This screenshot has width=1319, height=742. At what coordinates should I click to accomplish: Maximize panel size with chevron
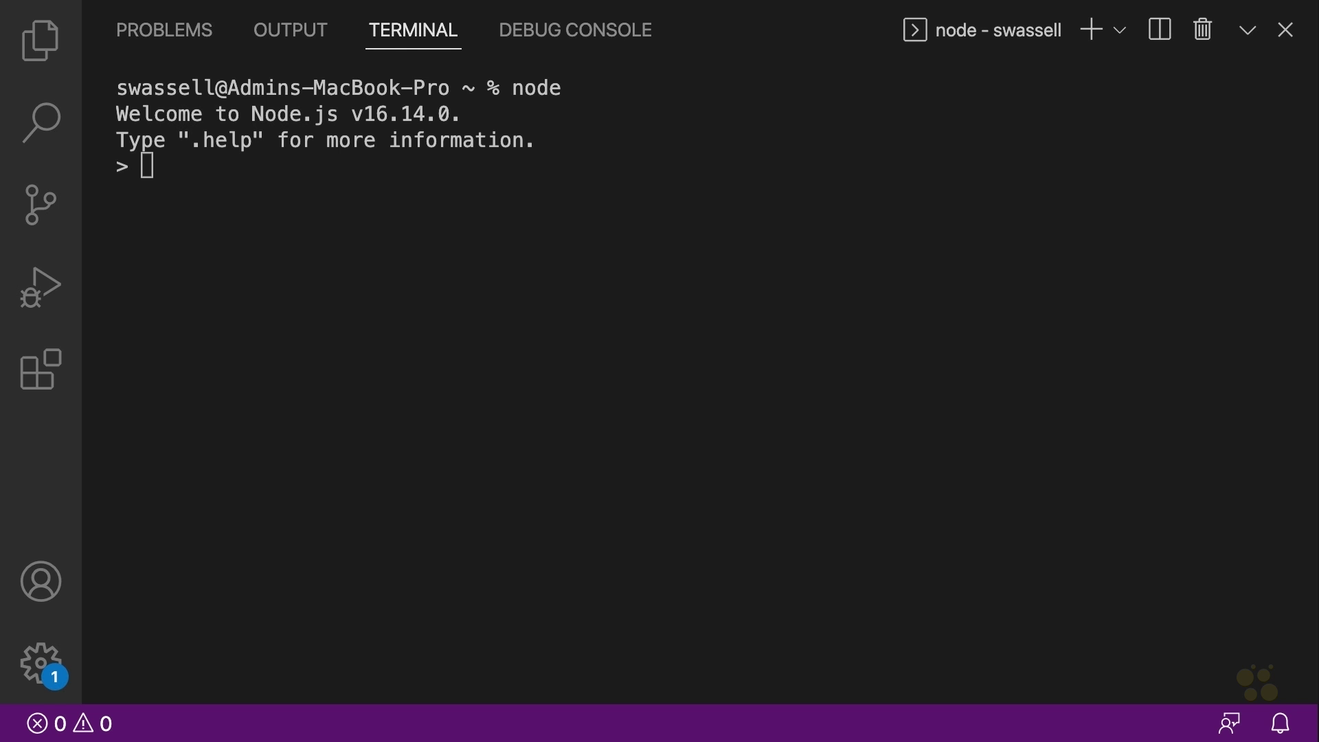1248,30
